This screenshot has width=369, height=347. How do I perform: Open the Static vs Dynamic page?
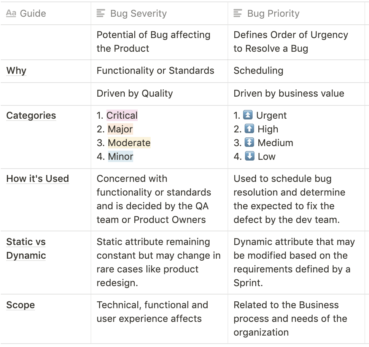pos(26,248)
